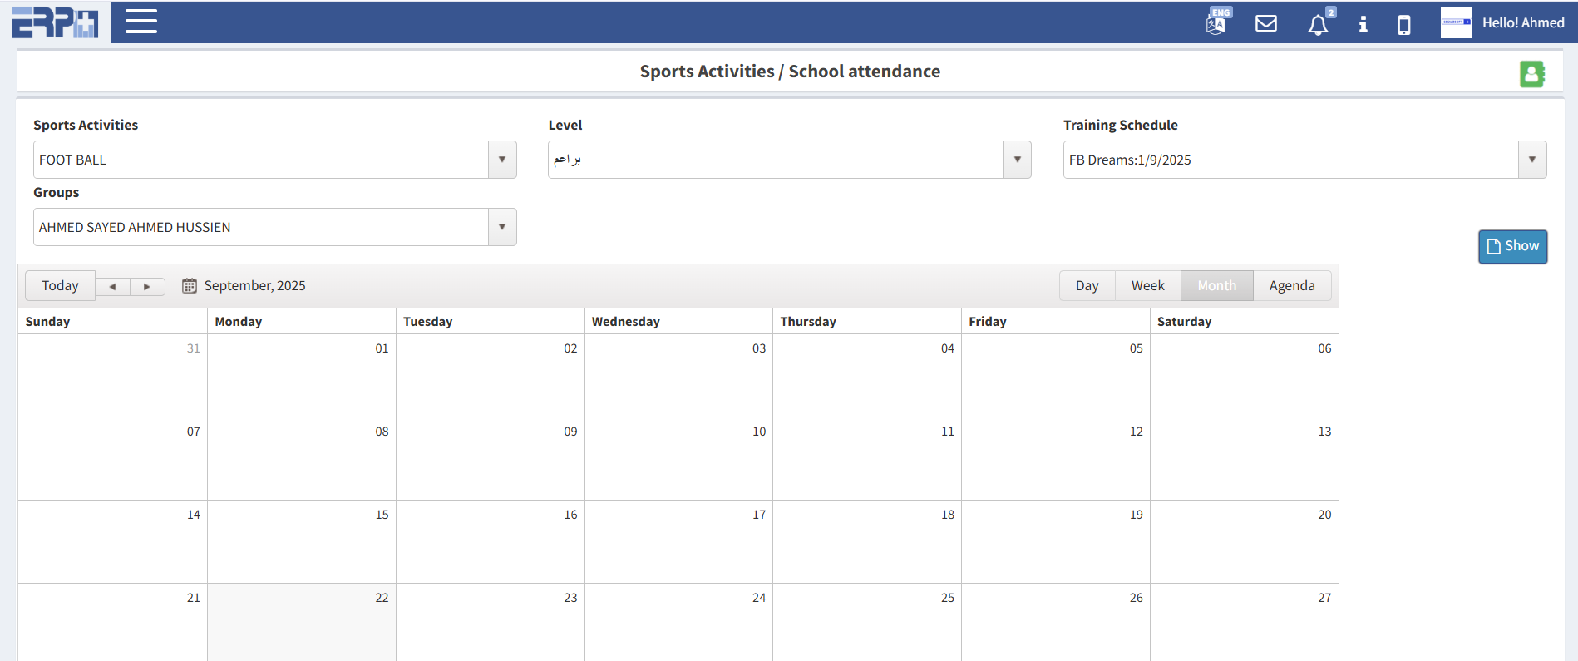Go to next month arrow
The height and width of the screenshot is (661, 1578).
[x=147, y=287]
